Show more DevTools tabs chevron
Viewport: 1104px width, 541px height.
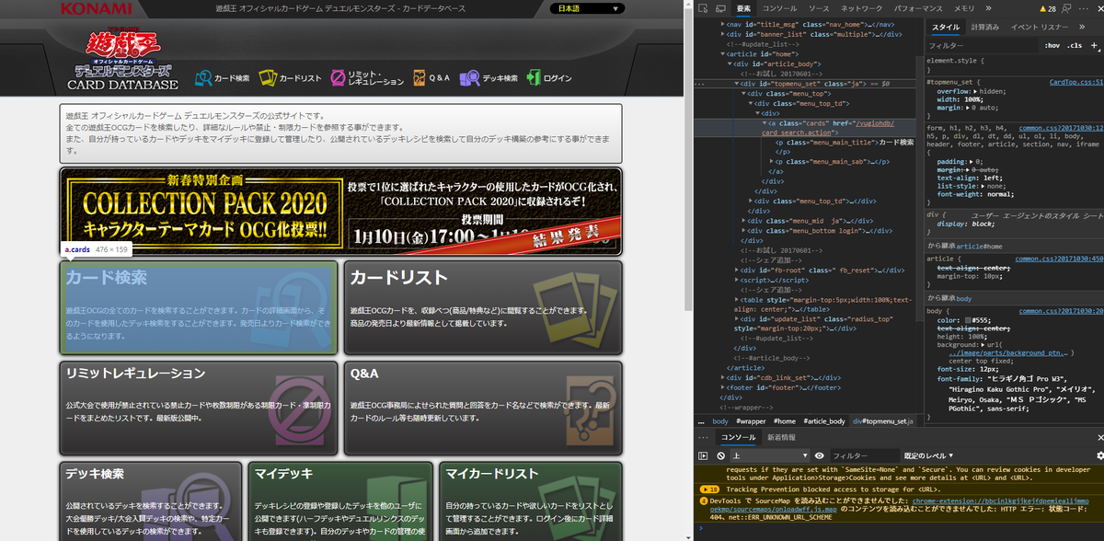[990, 8]
